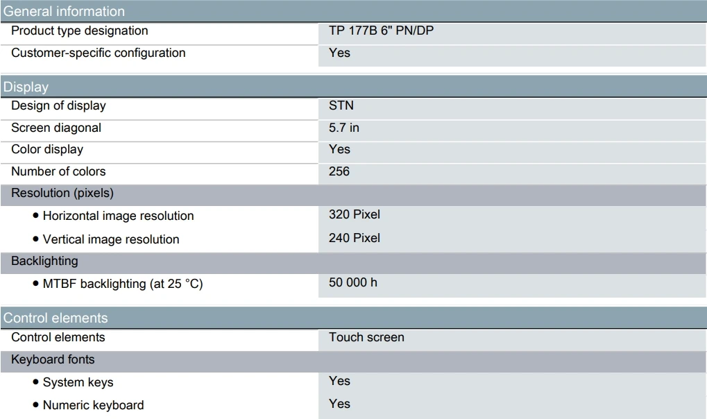Click the Display section header

click(26, 87)
